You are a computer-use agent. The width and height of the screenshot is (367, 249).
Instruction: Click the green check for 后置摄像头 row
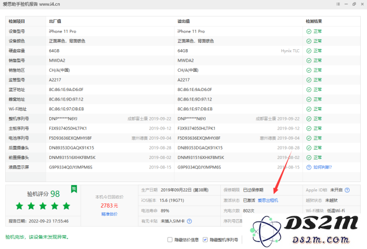(309, 148)
